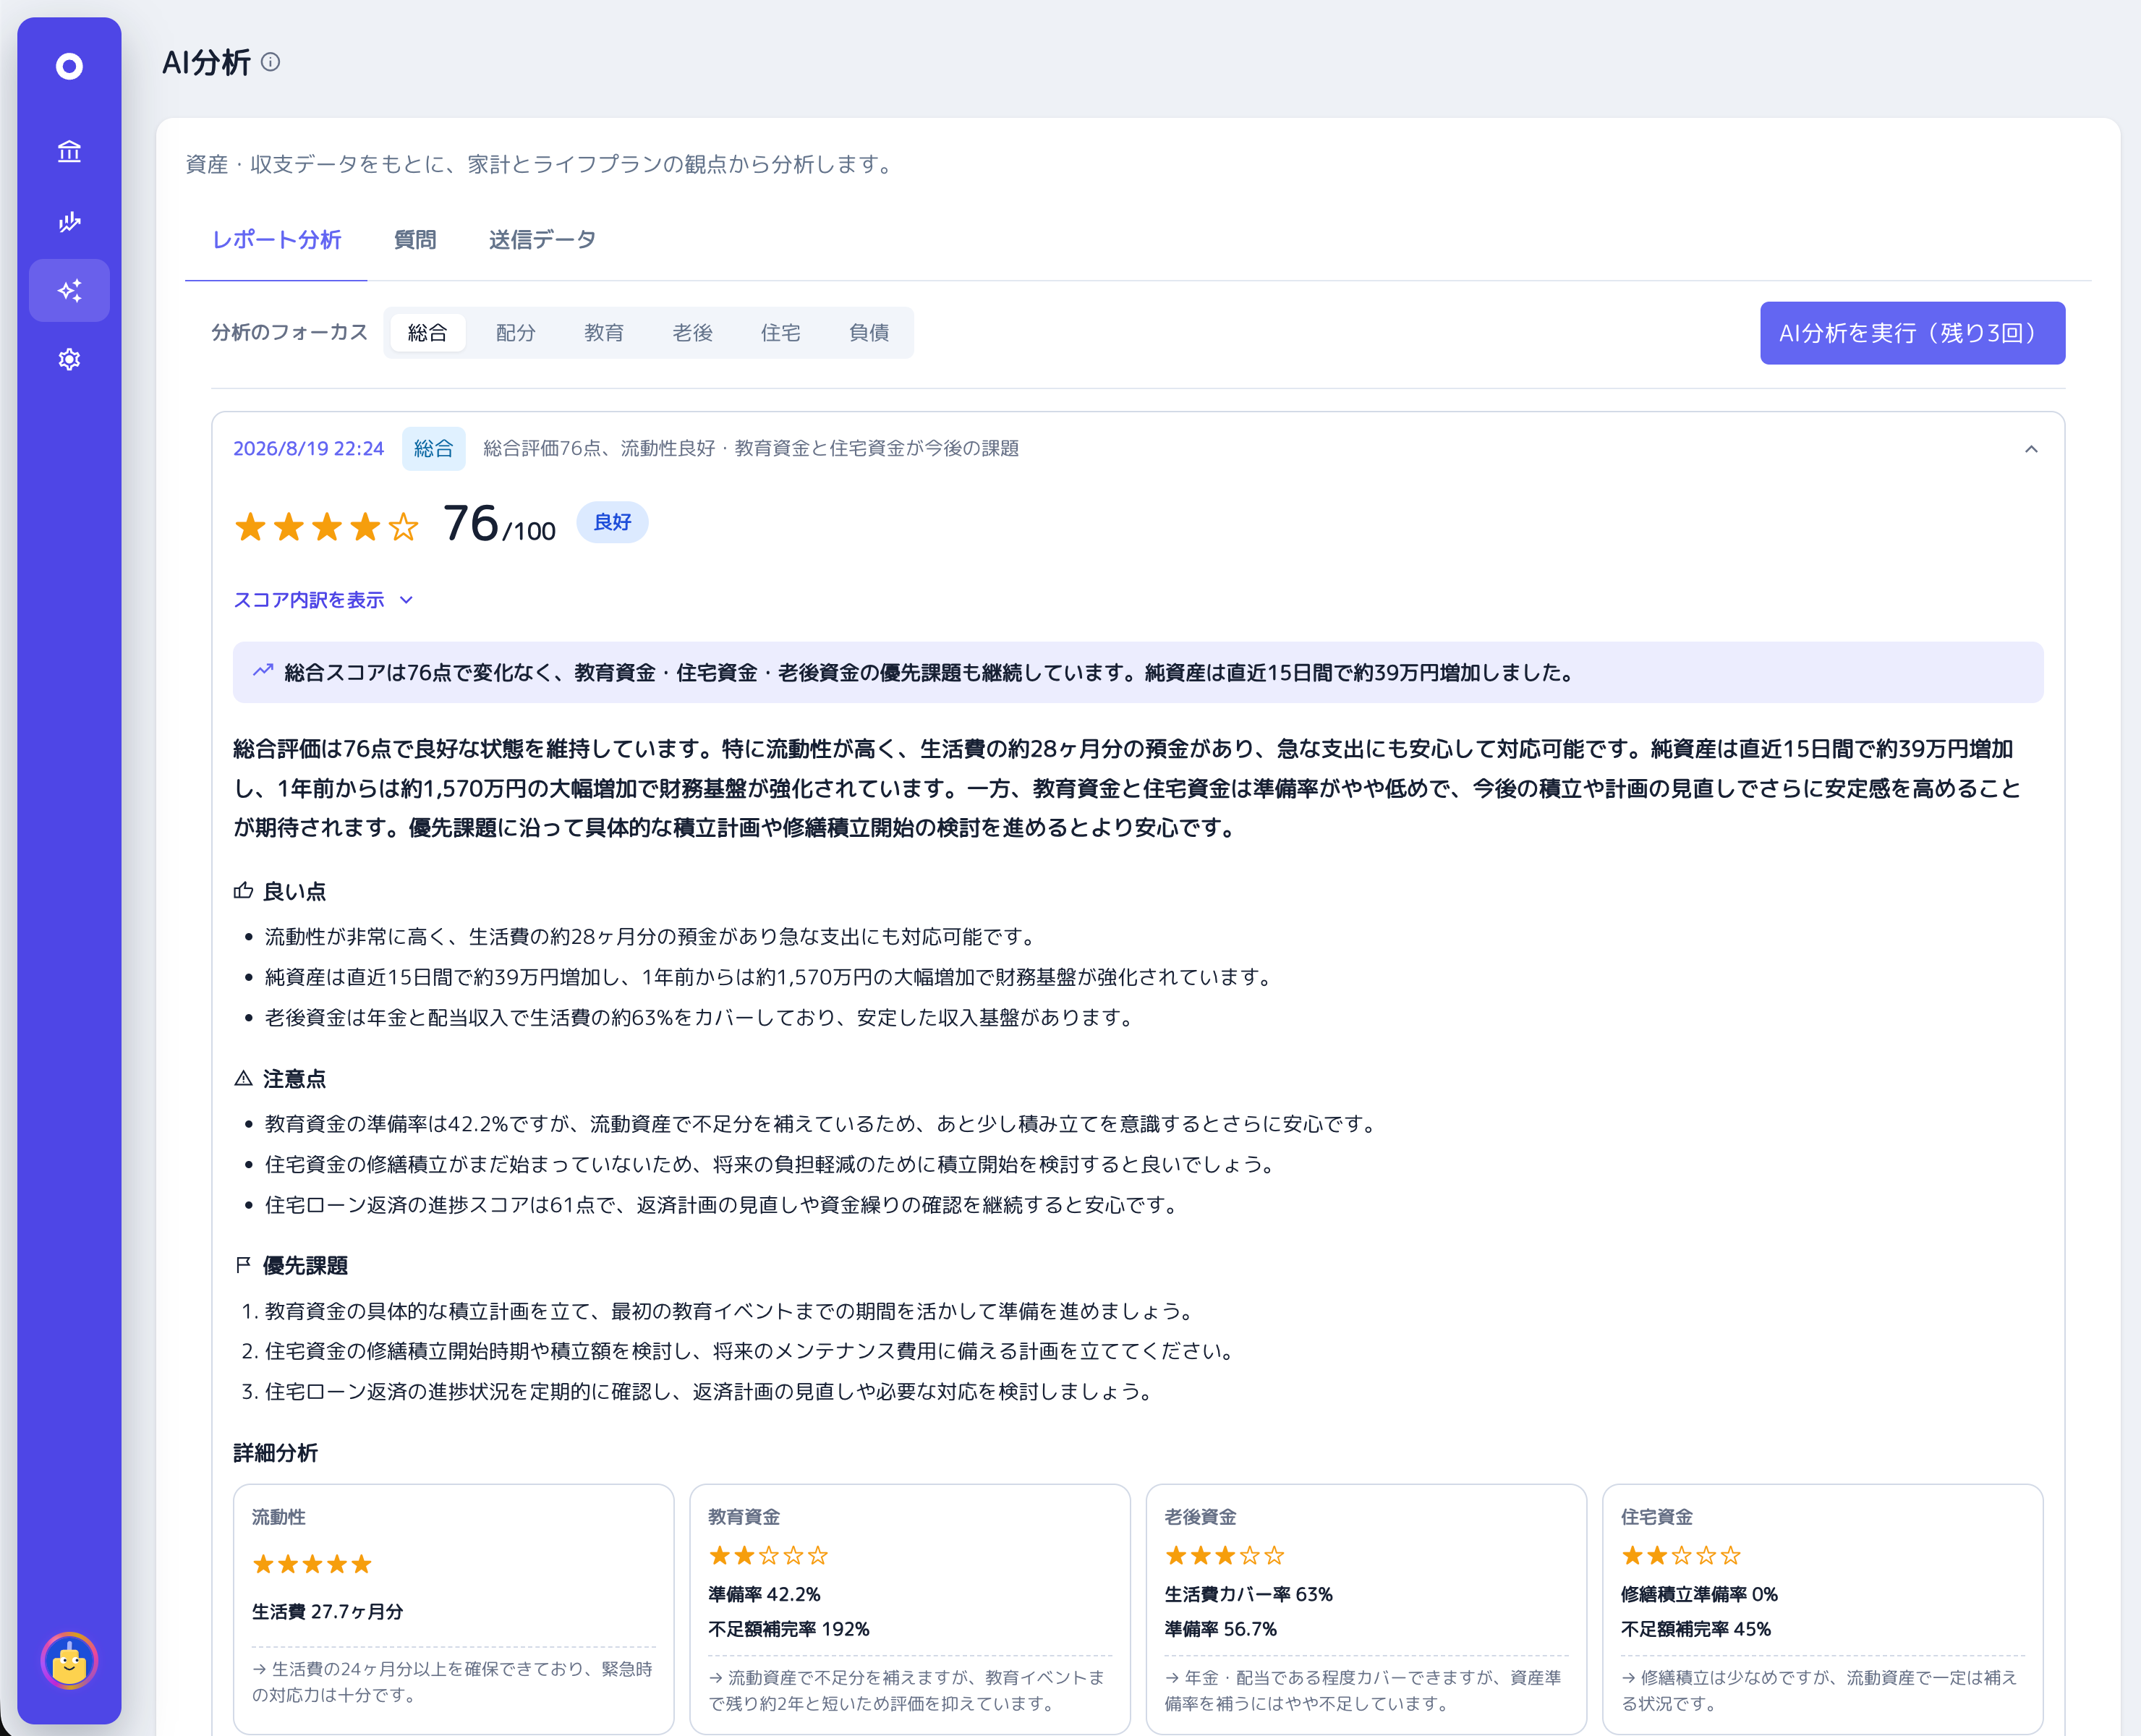Screen dimensions: 2141x1736
Task: Click the 教育資金 detail card title
Action: [x=744, y=1517]
